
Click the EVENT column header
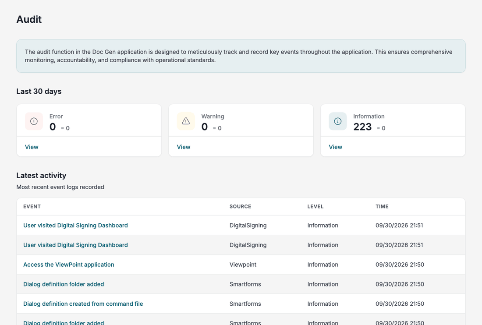pyautogui.click(x=32, y=206)
